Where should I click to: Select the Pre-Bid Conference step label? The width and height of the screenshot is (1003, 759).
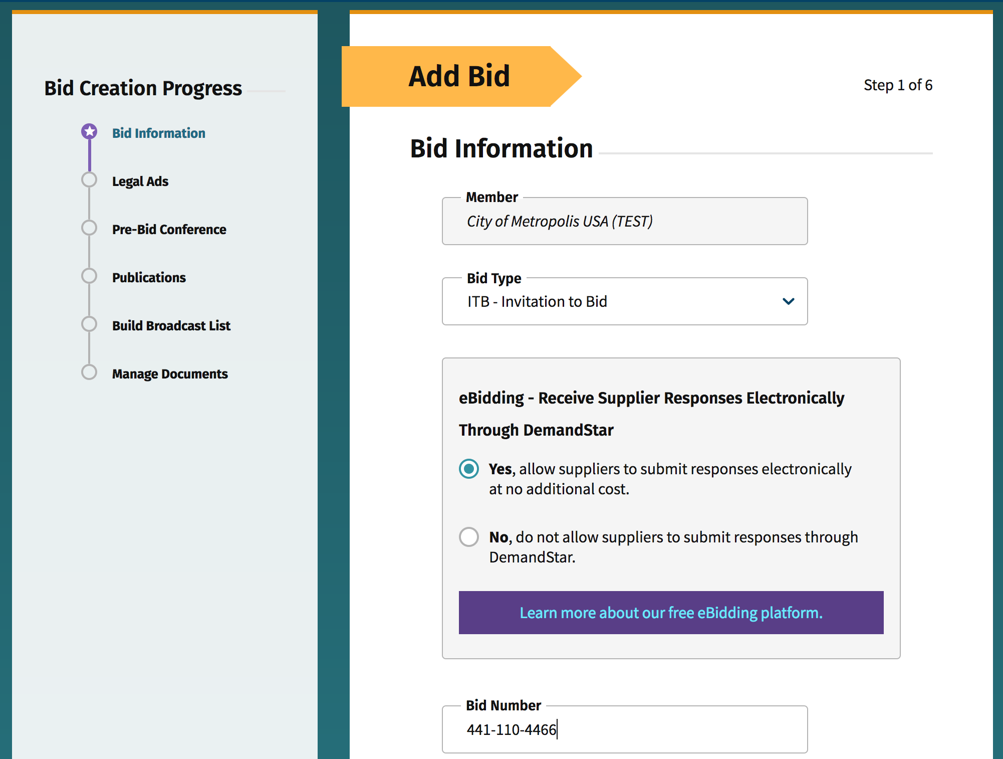click(169, 229)
